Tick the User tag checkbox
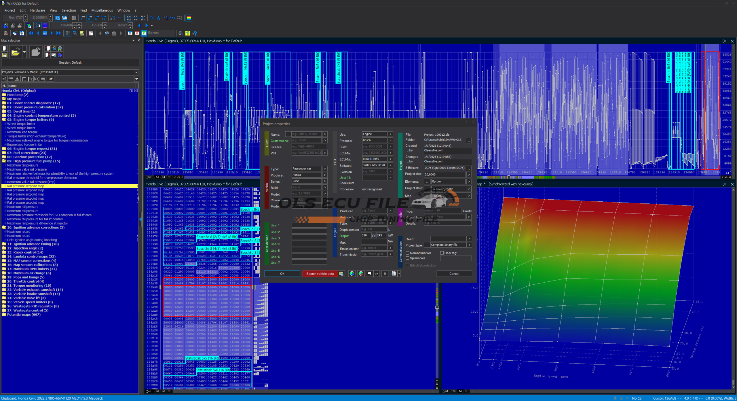The height and width of the screenshot is (401, 737). point(442,253)
